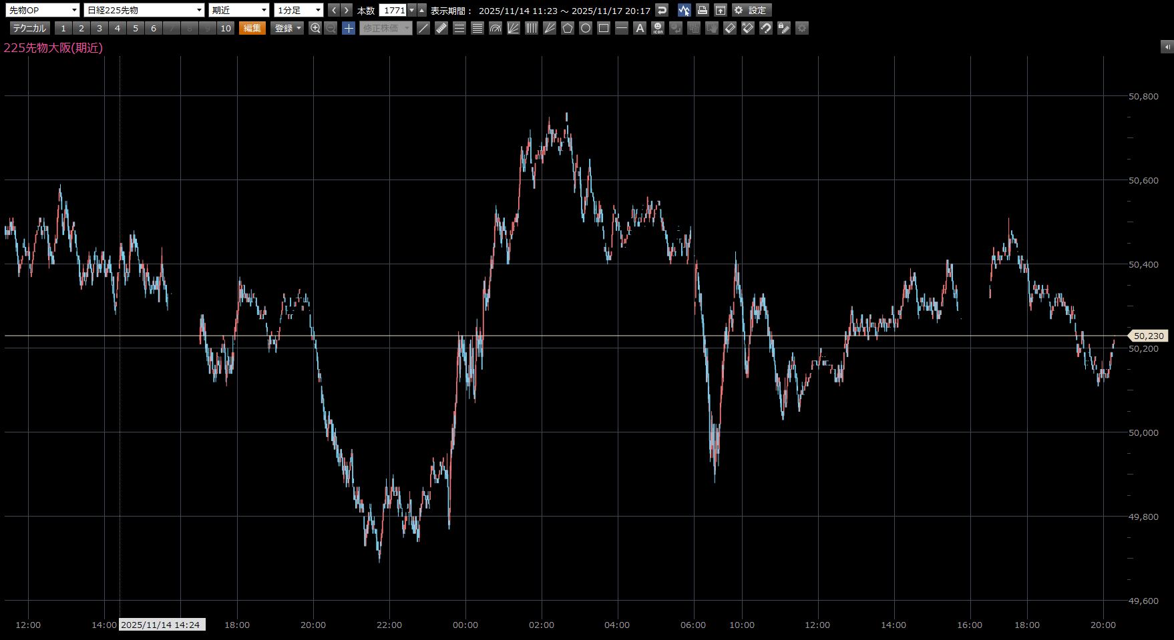Open the 1分足 timeframe dropdown

[299, 10]
